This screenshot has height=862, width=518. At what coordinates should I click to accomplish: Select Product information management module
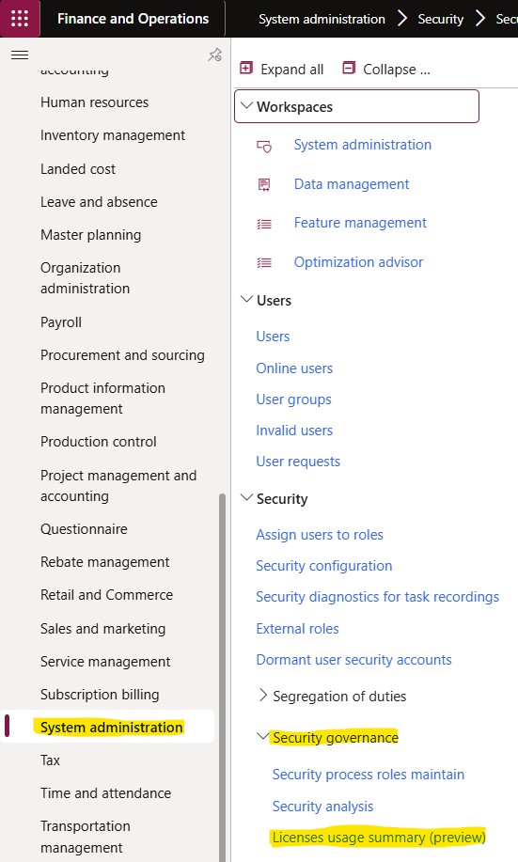tap(102, 399)
